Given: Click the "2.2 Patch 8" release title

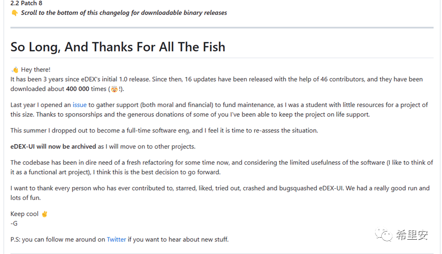Looking at the screenshot, I should click(x=27, y=3).
